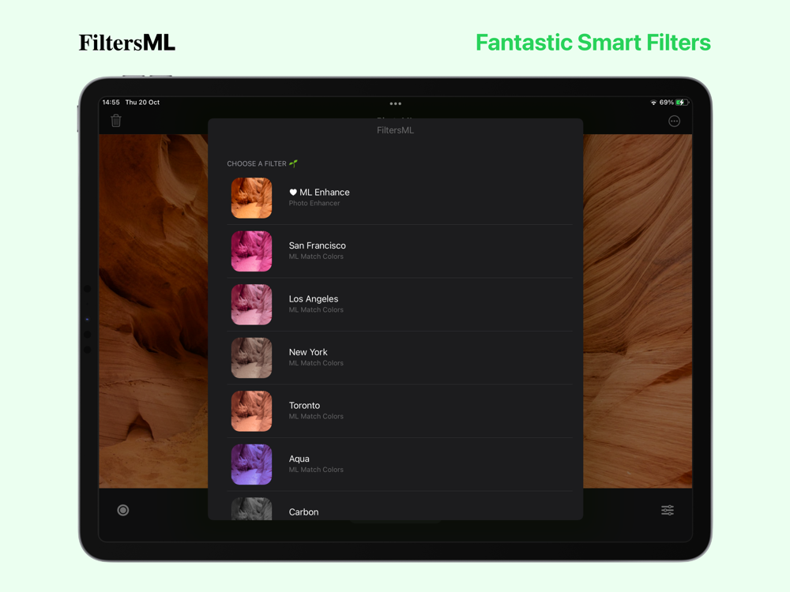Choose the Los Angeles filter thumbnail
Screen dimensions: 790x592
tap(251, 305)
